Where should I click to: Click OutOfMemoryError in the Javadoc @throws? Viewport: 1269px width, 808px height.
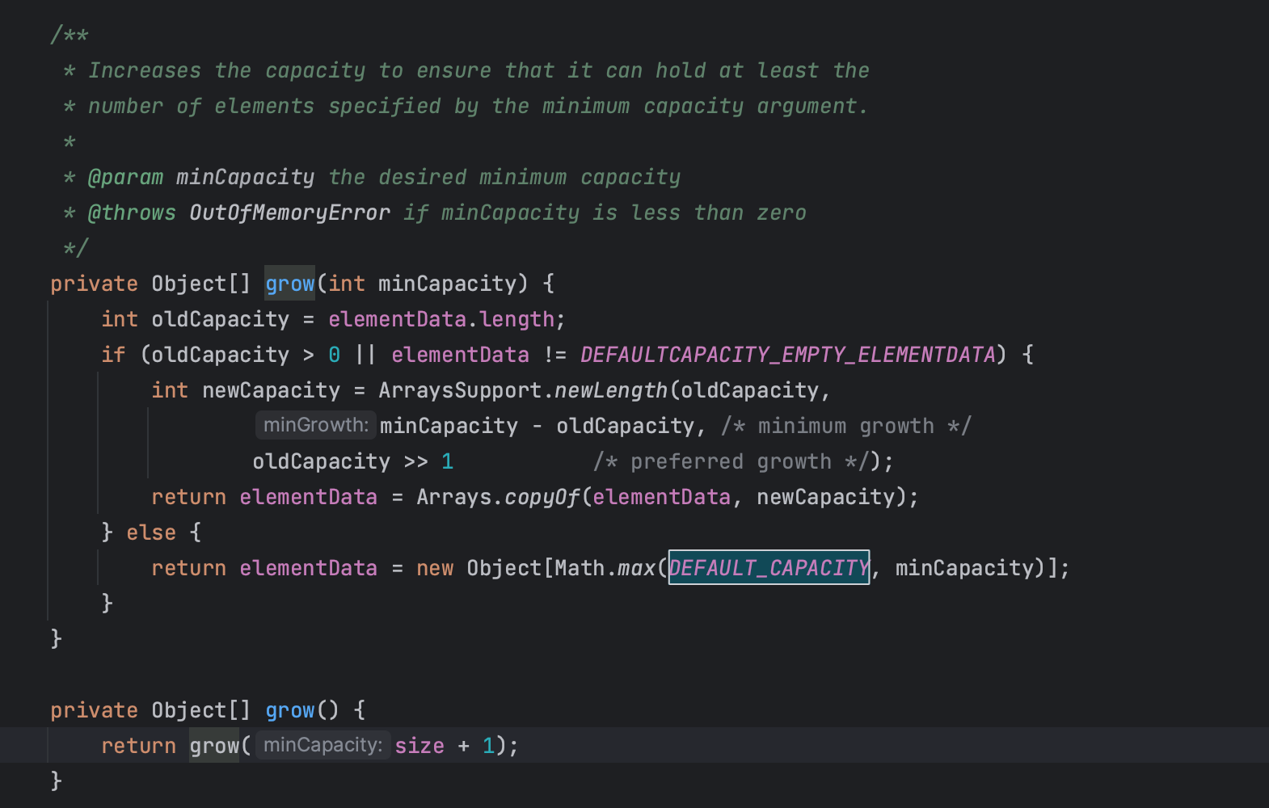[289, 213]
